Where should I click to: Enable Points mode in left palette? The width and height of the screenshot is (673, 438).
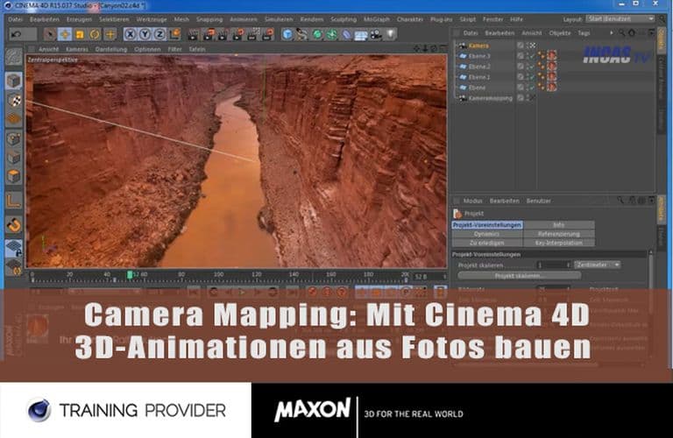coord(14,138)
